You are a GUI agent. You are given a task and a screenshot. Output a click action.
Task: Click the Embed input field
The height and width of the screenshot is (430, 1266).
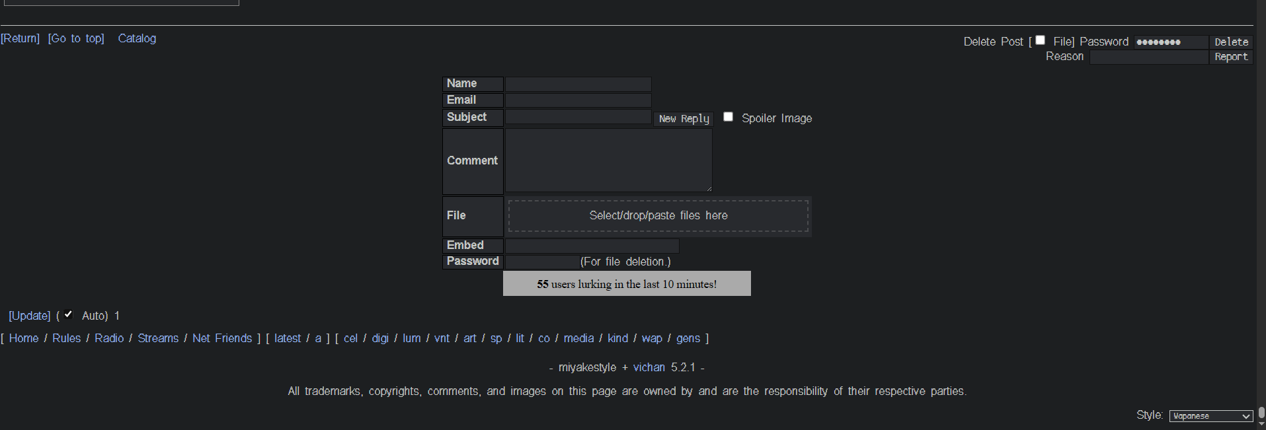coord(592,246)
